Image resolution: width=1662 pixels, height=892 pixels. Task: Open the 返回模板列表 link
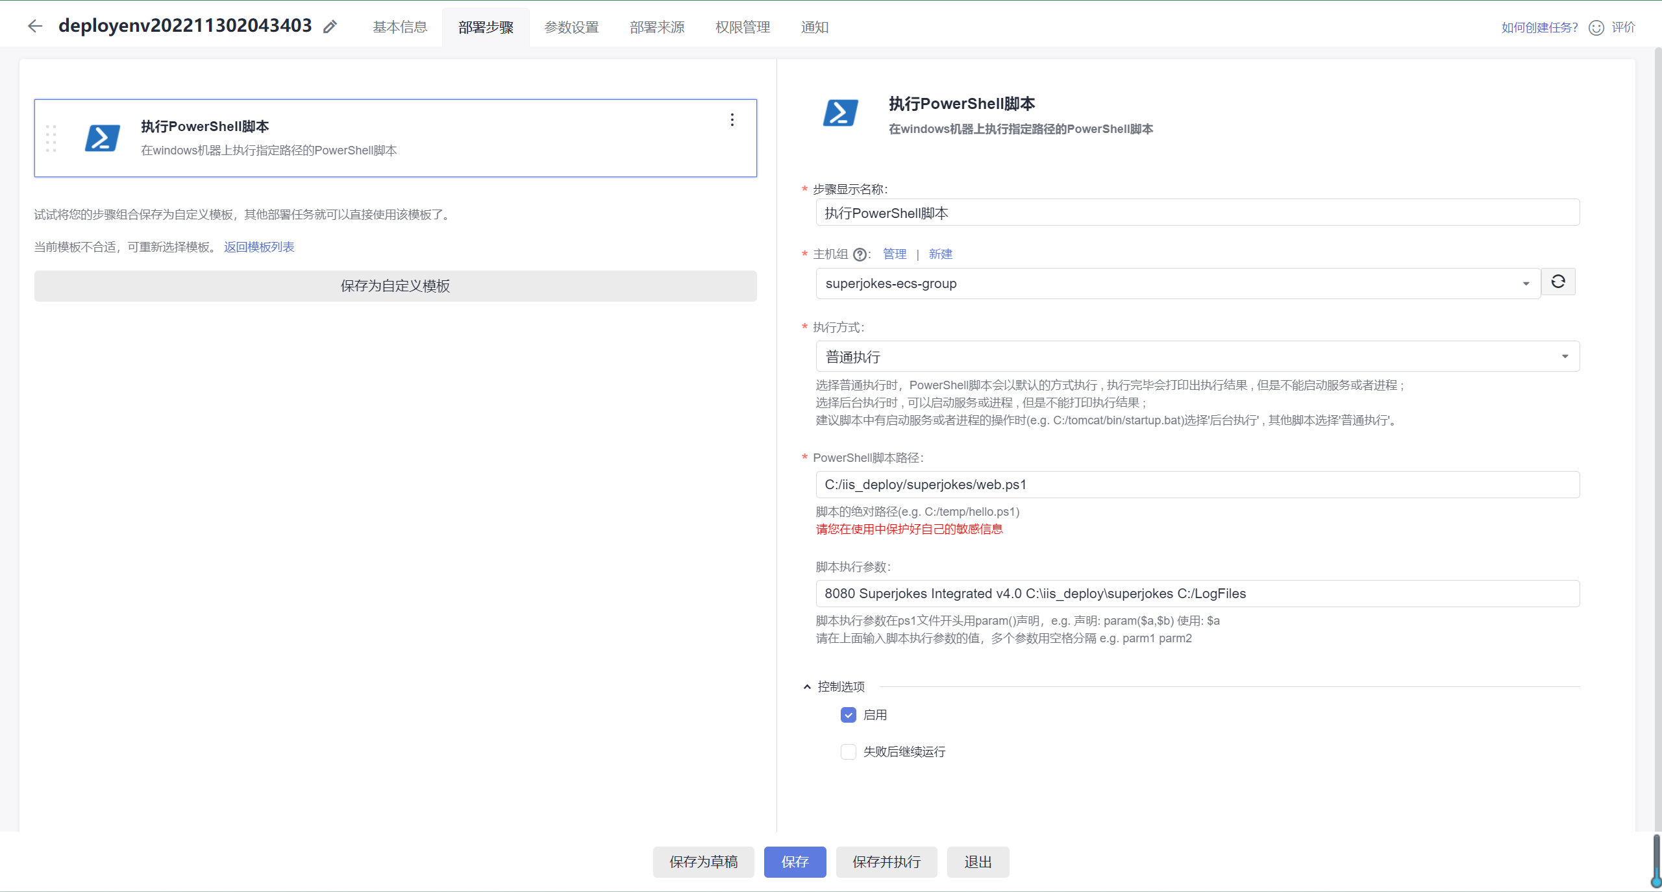pyautogui.click(x=259, y=247)
